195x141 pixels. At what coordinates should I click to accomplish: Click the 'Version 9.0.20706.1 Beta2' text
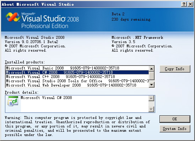[32, 42]
